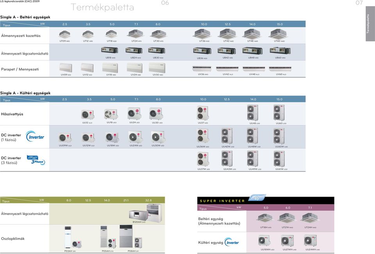The width and height of the screenshot is (375, 254).
Task: Select the 'LG légkondicionálók (CAC) 2009' header text
Action: (x=20, y=1)
